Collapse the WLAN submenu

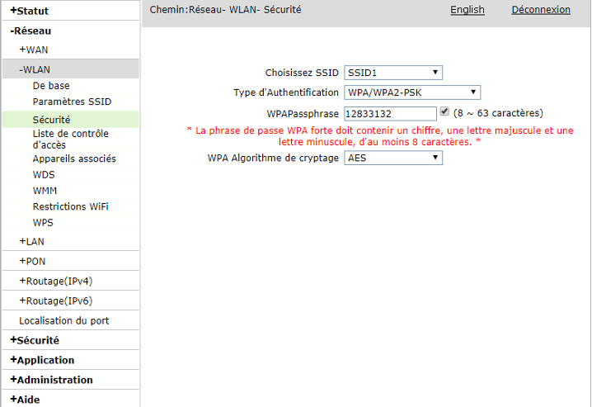coord(35,70)
